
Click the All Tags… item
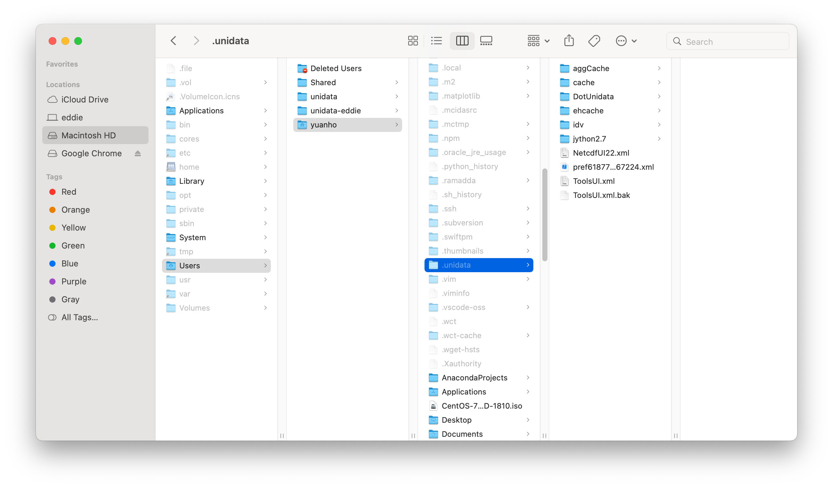pyautogui.click(x=79, y=317)
